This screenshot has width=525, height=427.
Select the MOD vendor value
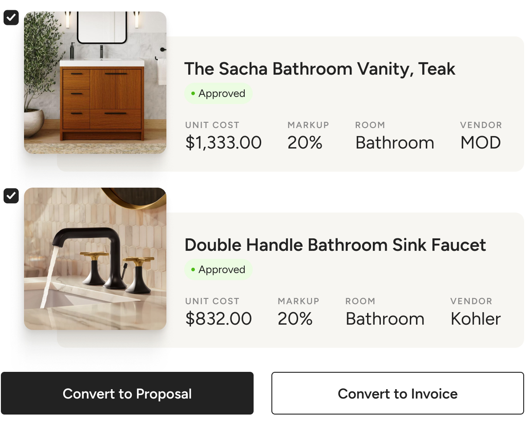[x=481, y=143]
